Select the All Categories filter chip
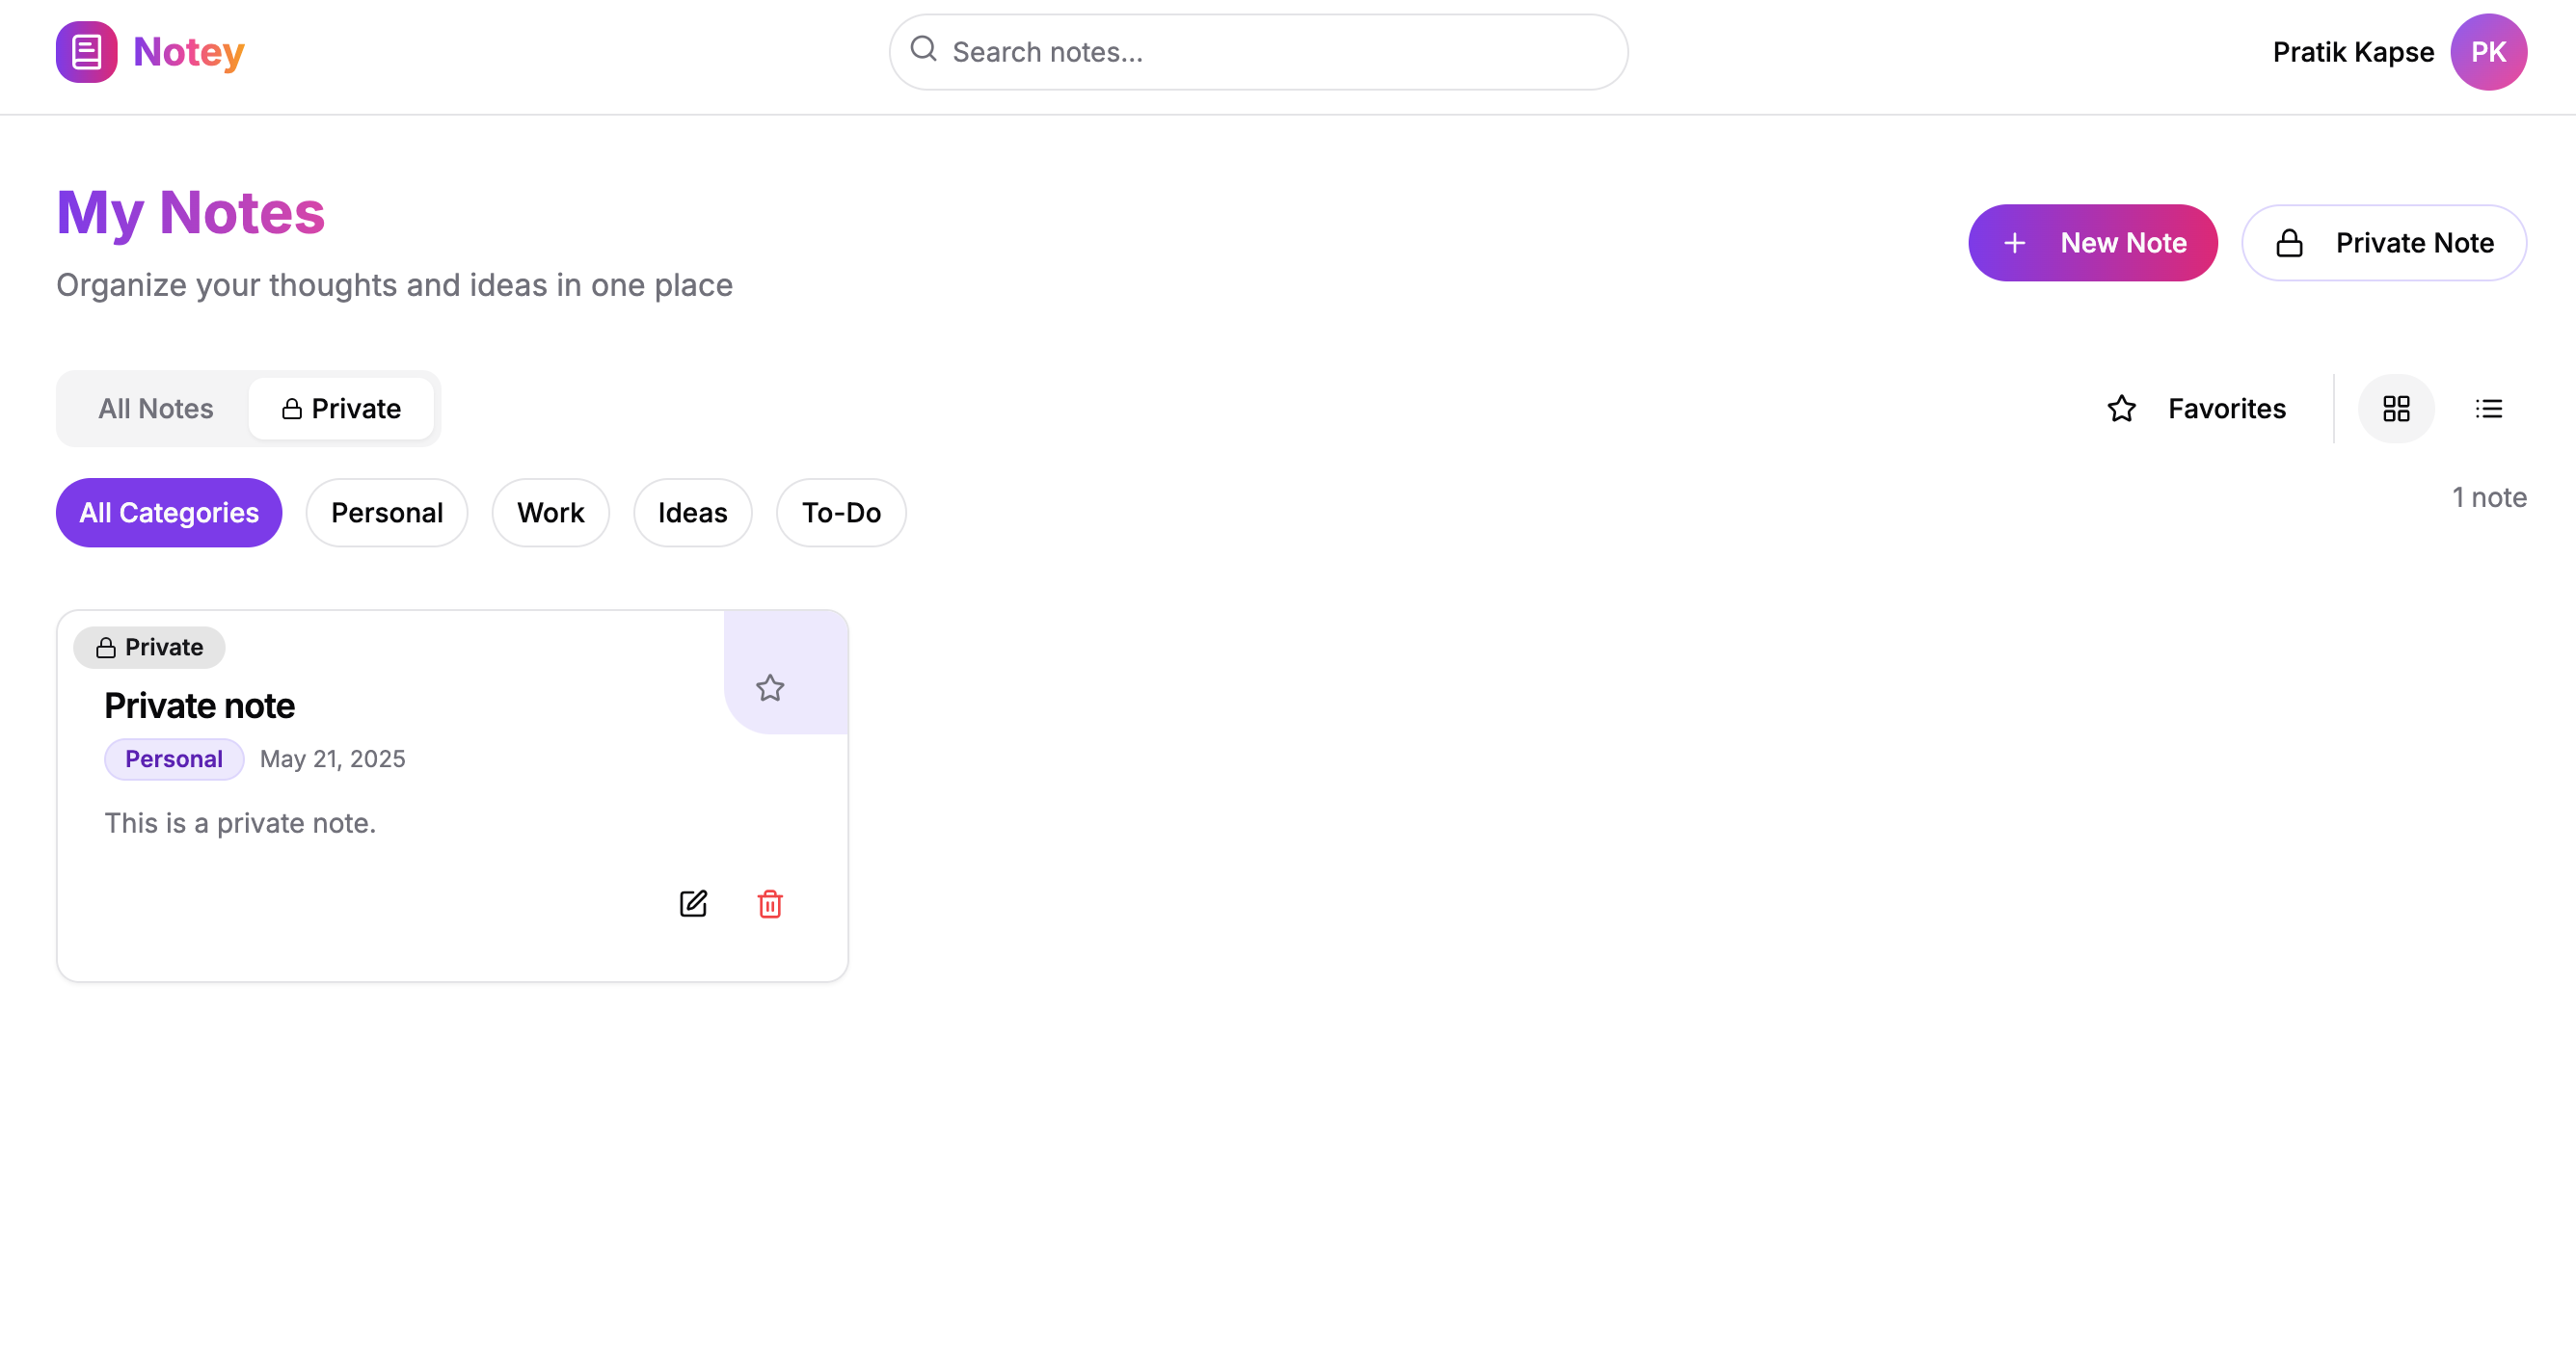Screen dimensions: 2576x1357 [169, 513]
